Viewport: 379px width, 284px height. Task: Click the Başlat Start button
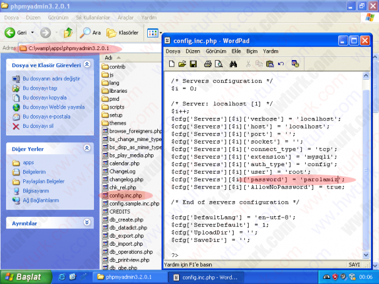pyautogui.click(x=26, y=276)
